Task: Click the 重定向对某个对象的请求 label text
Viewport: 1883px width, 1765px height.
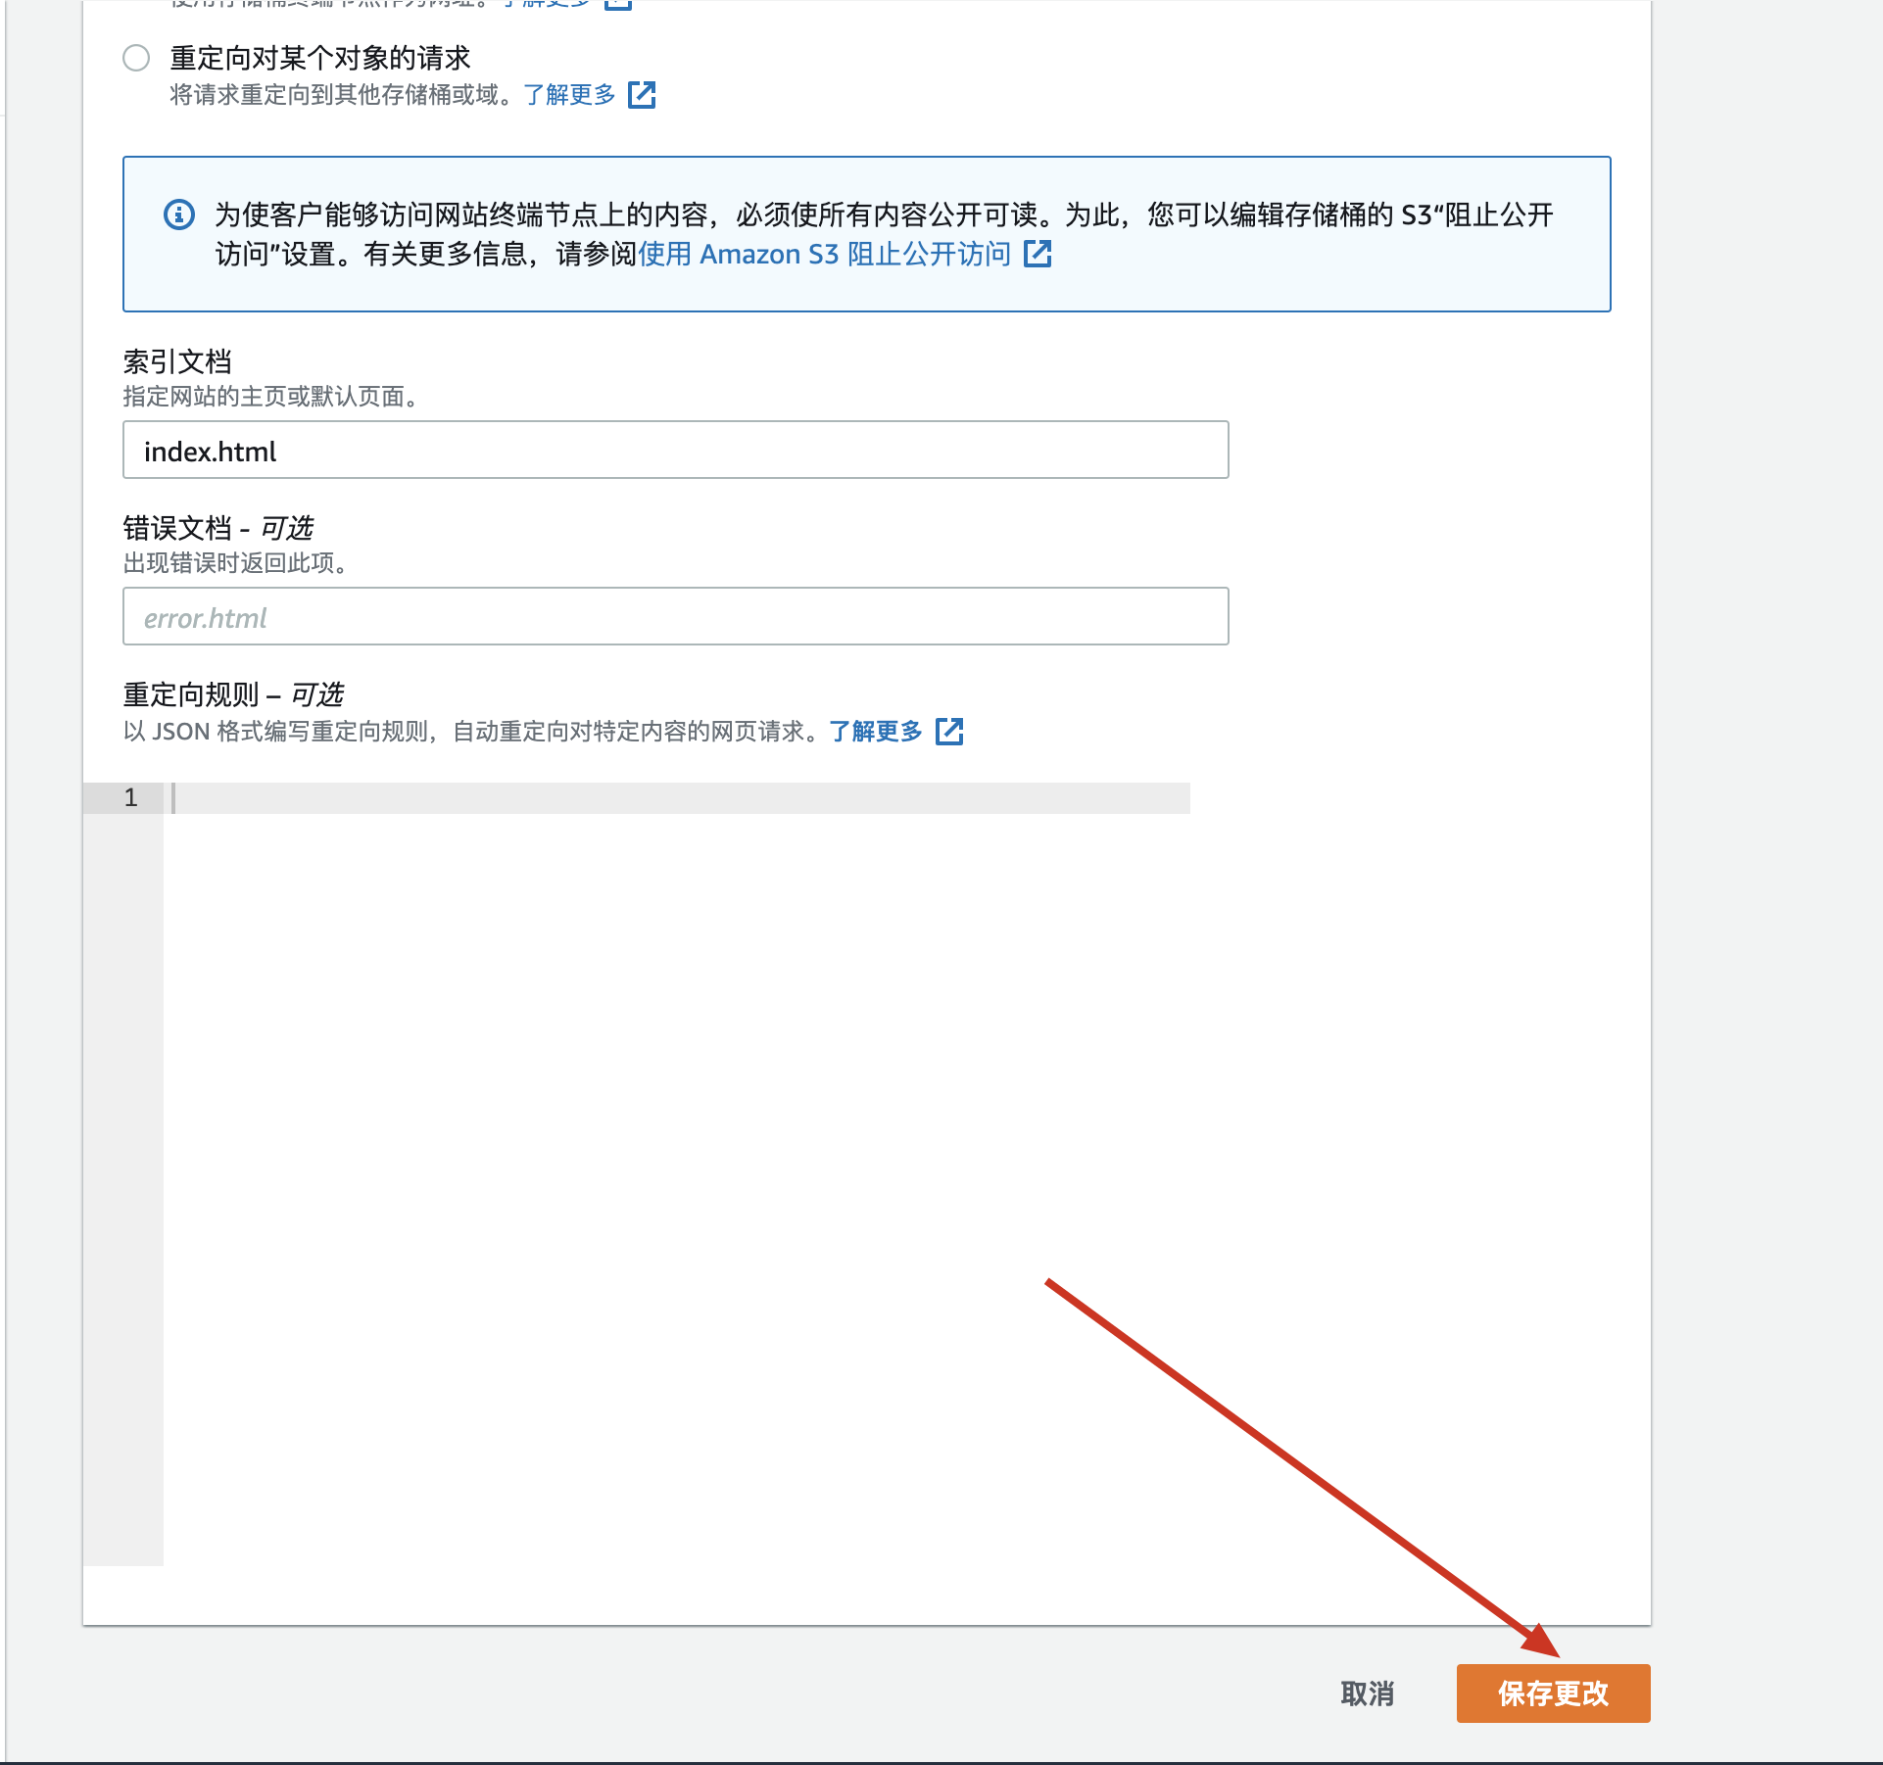Action: (320, 58)
